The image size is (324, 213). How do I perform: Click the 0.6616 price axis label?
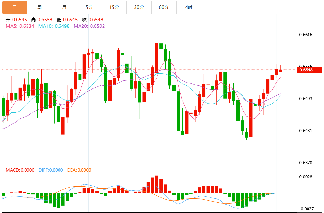pos(306,35)
